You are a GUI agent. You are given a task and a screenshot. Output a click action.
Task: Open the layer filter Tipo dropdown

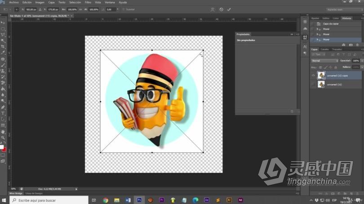point(318,54)
